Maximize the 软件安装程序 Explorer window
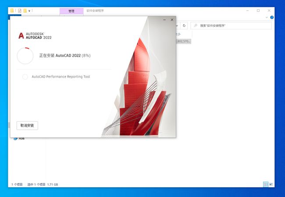Viewport: 285px width, 197px height. point(258,11)
